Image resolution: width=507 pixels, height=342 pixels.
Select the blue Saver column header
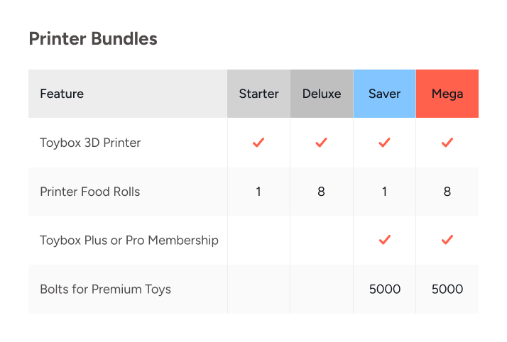pyautogui.click(x=384, y=94)
